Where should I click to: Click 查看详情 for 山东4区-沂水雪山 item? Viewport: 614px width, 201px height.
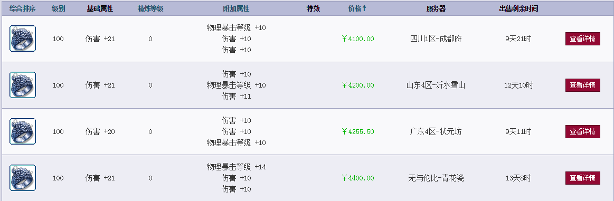(583, 85)
